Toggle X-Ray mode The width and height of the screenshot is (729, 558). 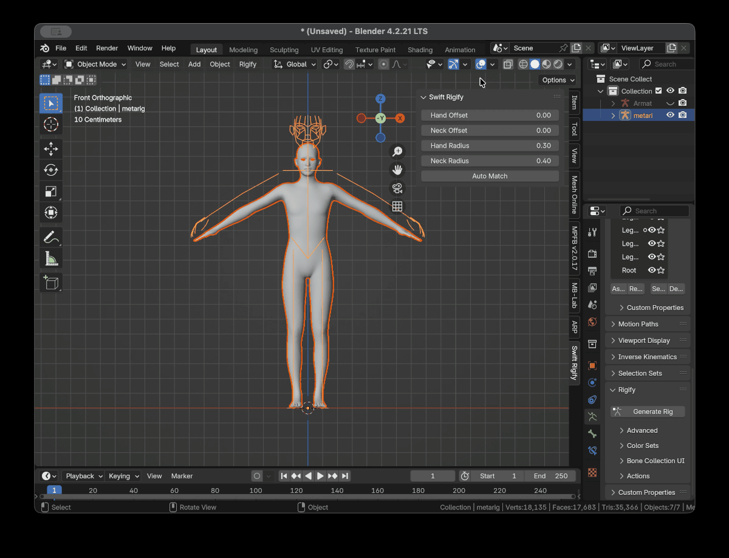[x=508, y=64]
